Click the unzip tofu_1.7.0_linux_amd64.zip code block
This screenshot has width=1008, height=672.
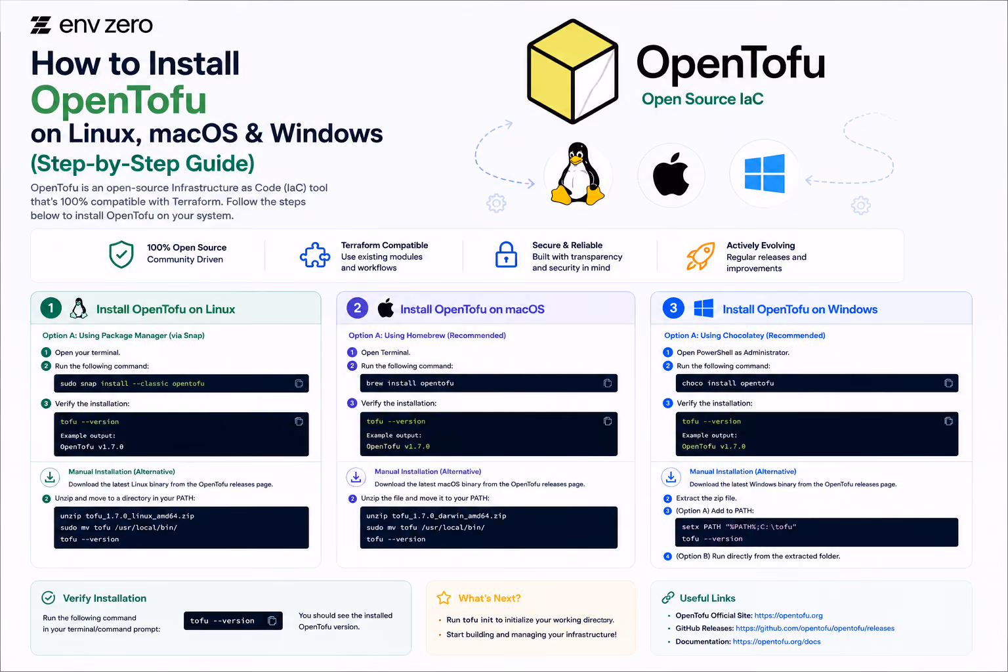tap(181, 528)
